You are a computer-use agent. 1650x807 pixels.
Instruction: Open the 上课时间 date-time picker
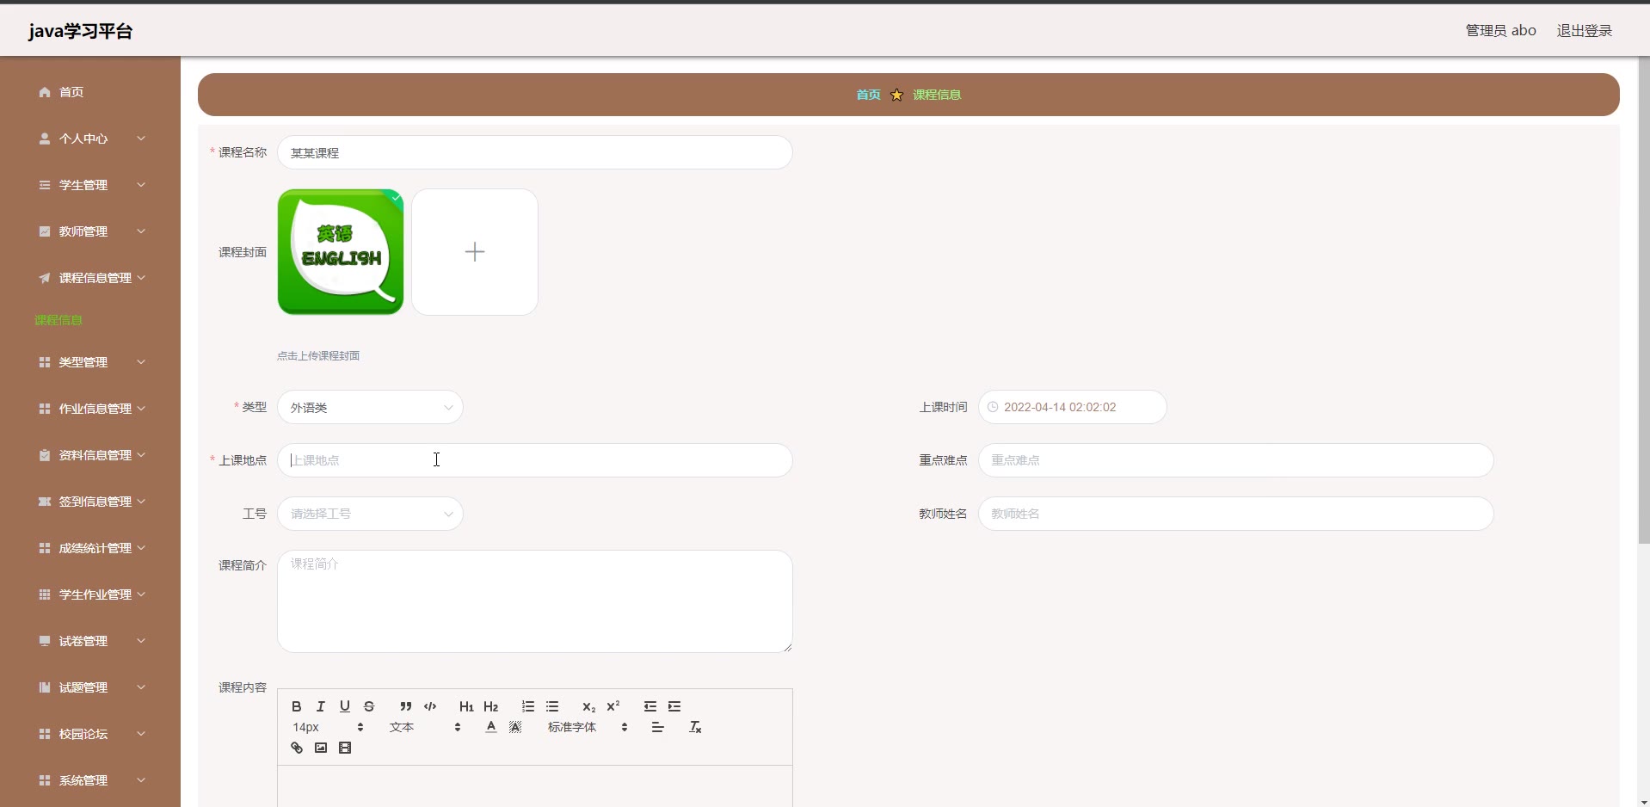point(1072,407)
